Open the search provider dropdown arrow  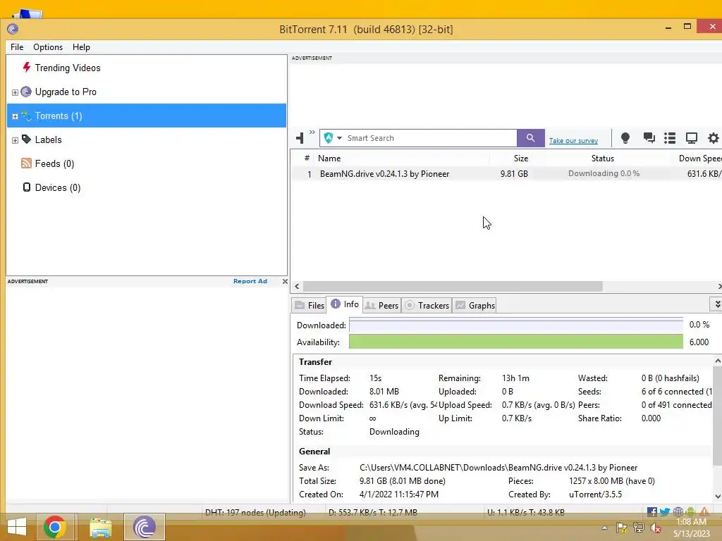(x=339, y=138)
